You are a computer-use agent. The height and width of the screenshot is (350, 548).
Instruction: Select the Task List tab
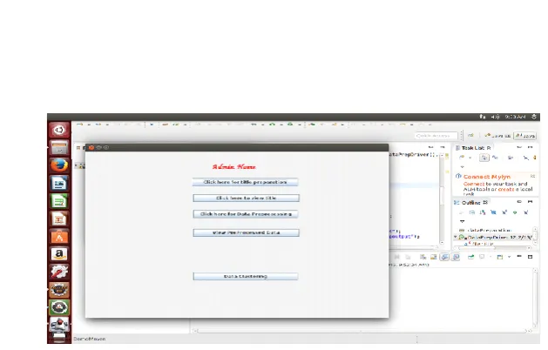(x=473, y=148)
